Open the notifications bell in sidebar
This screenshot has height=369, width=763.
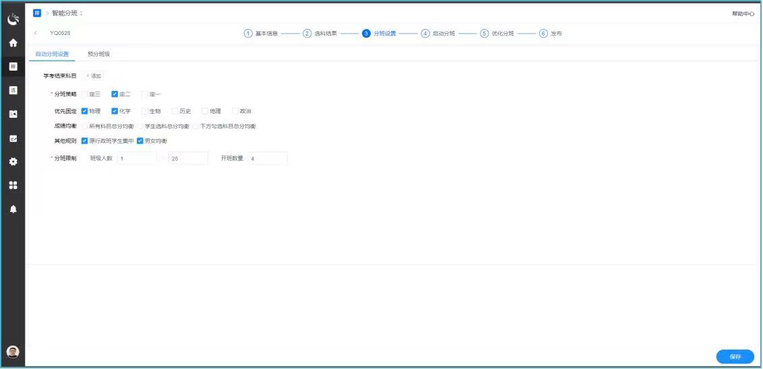[13, 209]
